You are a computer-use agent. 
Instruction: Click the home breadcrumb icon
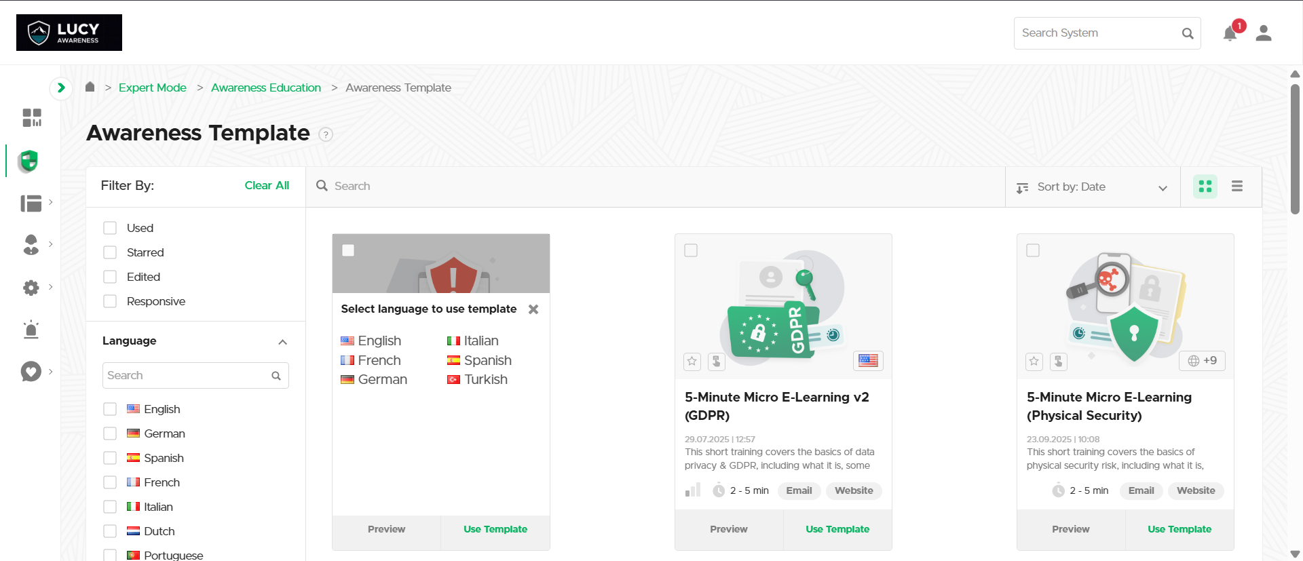(90, 87)
